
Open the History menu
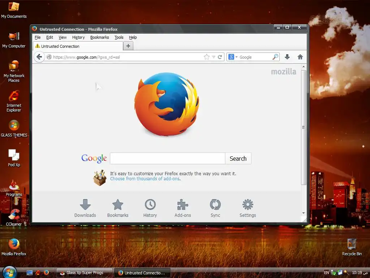pos(78,37)
